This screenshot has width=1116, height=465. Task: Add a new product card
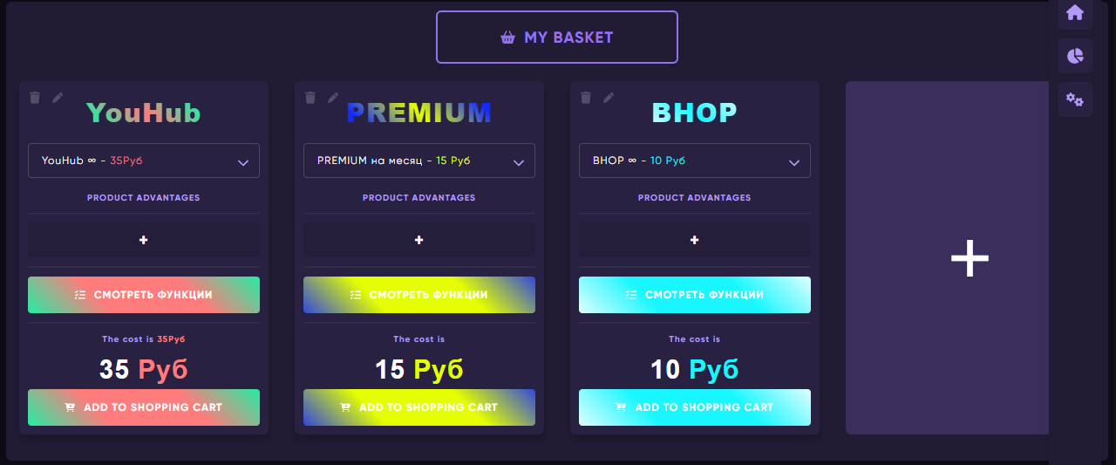pos(969,258)
